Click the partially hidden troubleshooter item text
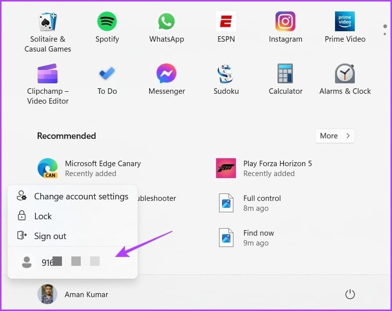Screen dimensions: 392x311 (157, 198)
